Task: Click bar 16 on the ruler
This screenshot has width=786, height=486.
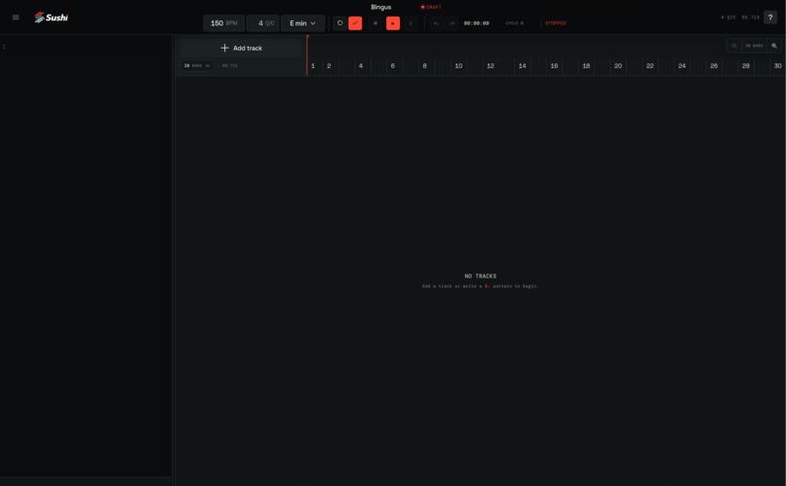Action: [554, 65]
